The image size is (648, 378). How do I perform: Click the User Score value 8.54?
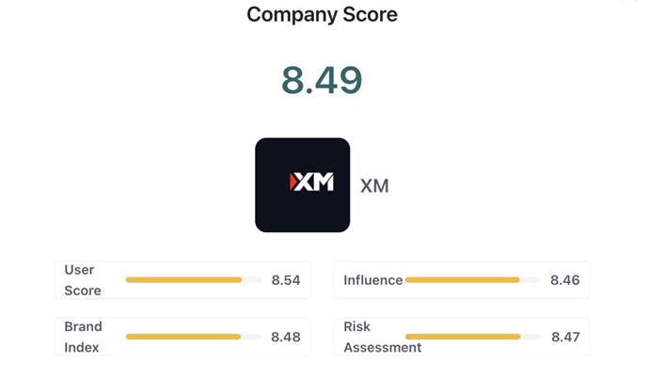(286, 280)
